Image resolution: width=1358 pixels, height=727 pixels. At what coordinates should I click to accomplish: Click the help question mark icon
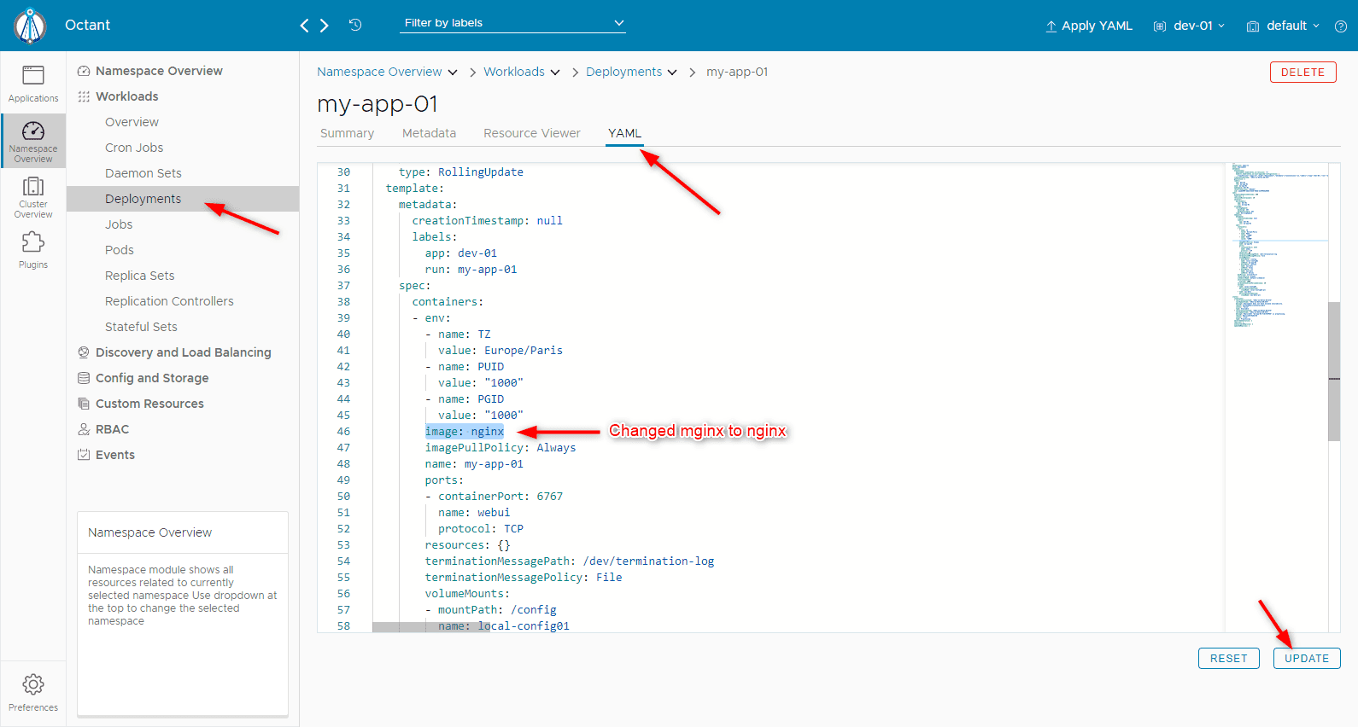[x=1341, y=26]
